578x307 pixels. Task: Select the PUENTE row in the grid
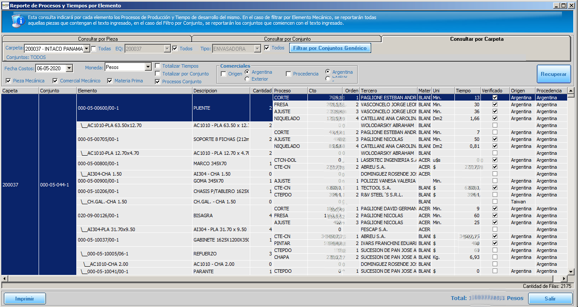coord(202,108)
